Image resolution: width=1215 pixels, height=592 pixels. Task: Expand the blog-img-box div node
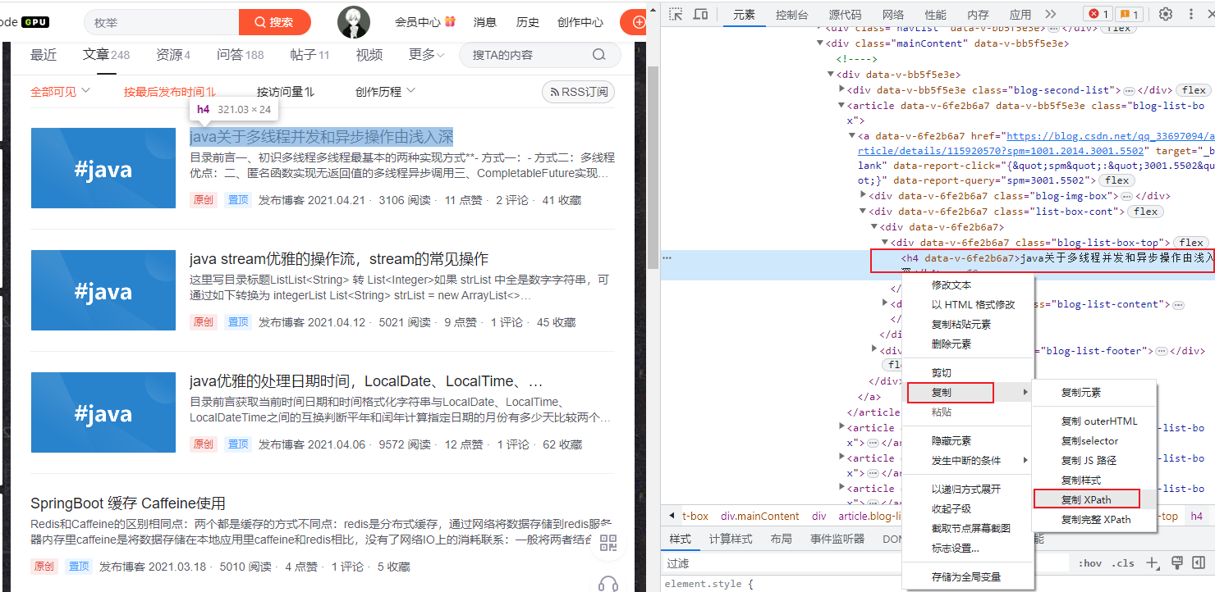863,195
